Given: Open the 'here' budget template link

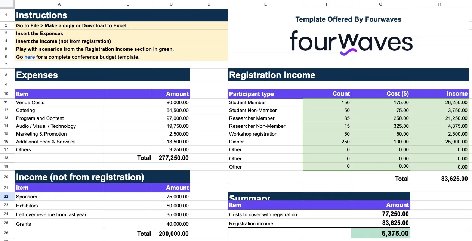Looking at the screenshot, I should coord(30,57).
